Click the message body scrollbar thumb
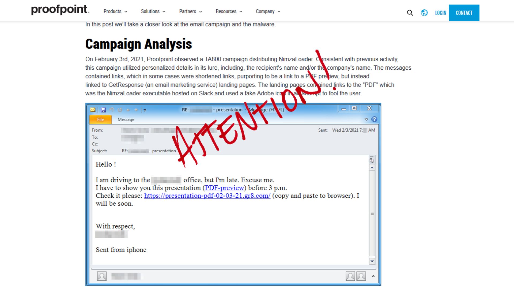This screenshot has height=289, width=514. tap(372, 213)
